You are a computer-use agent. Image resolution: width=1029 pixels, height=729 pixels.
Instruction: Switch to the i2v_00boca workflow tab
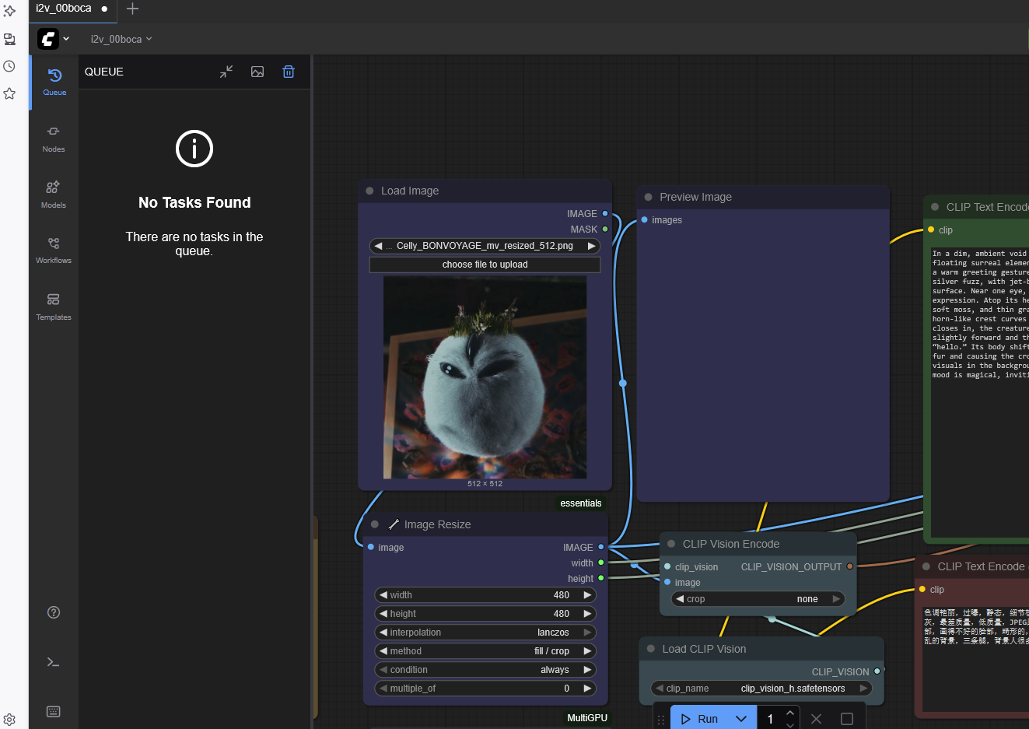click(x=64, y=9)
